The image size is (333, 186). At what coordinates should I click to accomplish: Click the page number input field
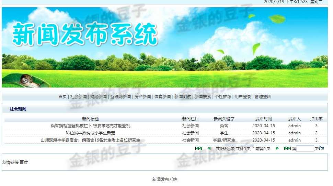(x=305, y=148)
